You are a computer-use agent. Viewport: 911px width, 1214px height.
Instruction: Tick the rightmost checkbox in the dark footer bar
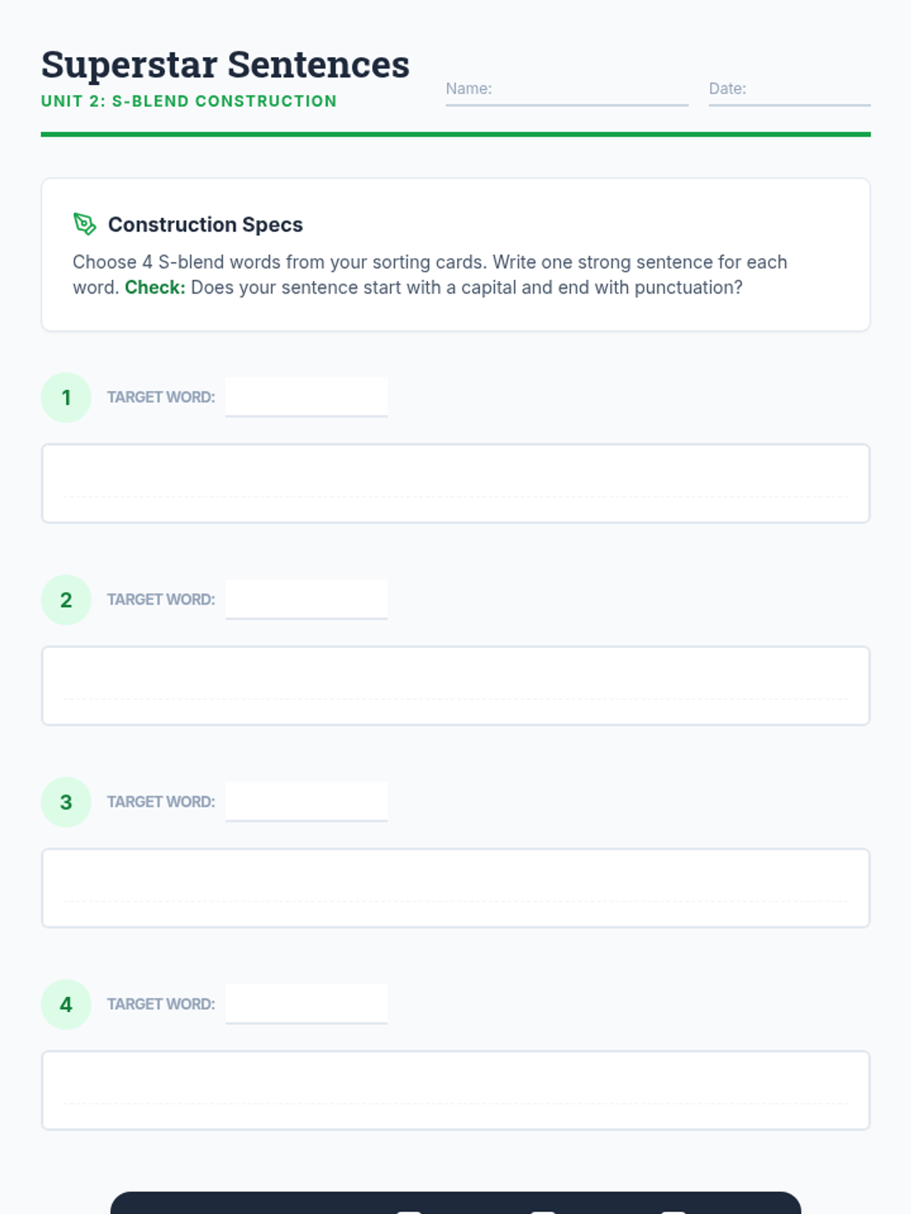pyautogui.click(x=673, y=1212)
